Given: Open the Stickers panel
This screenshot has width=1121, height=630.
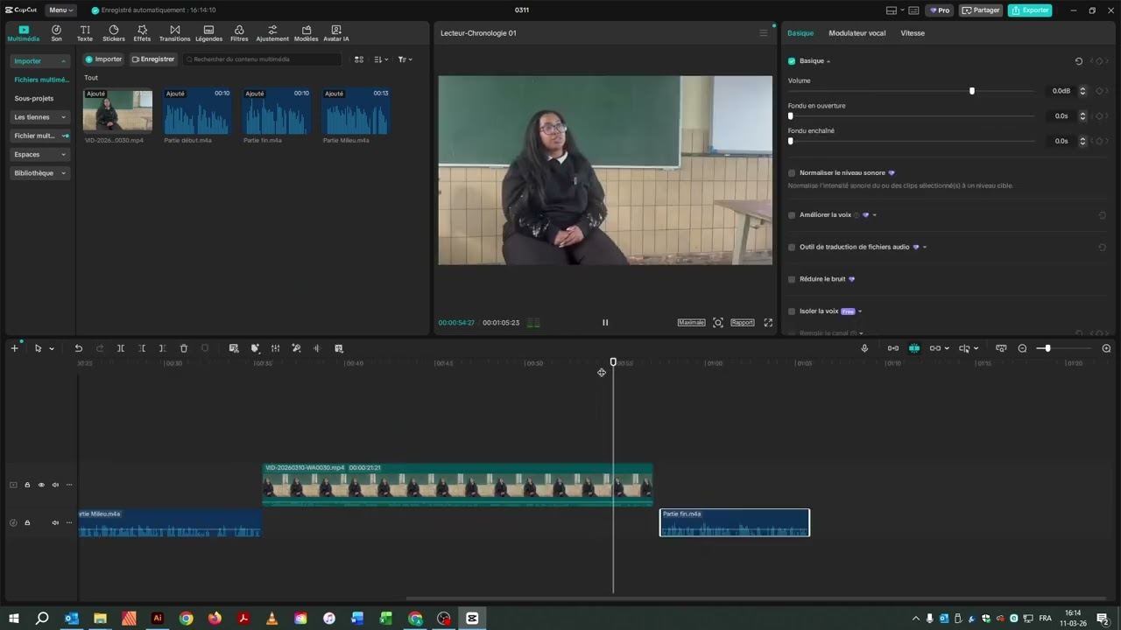Looking at the screenshot, I should click(114, 33).
